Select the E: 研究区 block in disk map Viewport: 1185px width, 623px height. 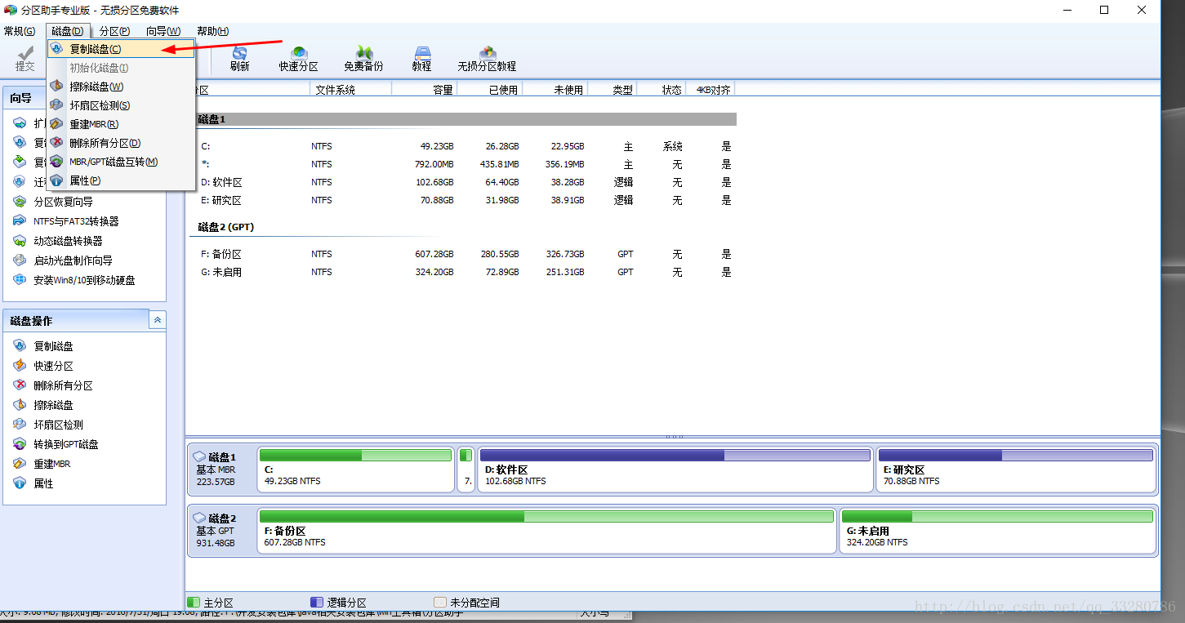[x=1016, y=469]
